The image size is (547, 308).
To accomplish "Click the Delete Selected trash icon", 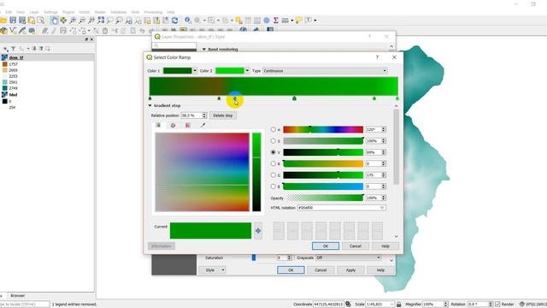I will click(x=105, y=31).
